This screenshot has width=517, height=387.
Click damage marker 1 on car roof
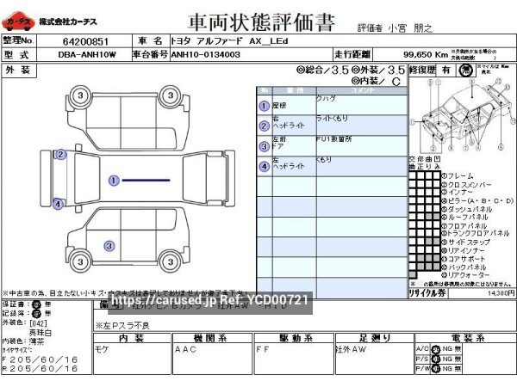click(x=114, y=181)
